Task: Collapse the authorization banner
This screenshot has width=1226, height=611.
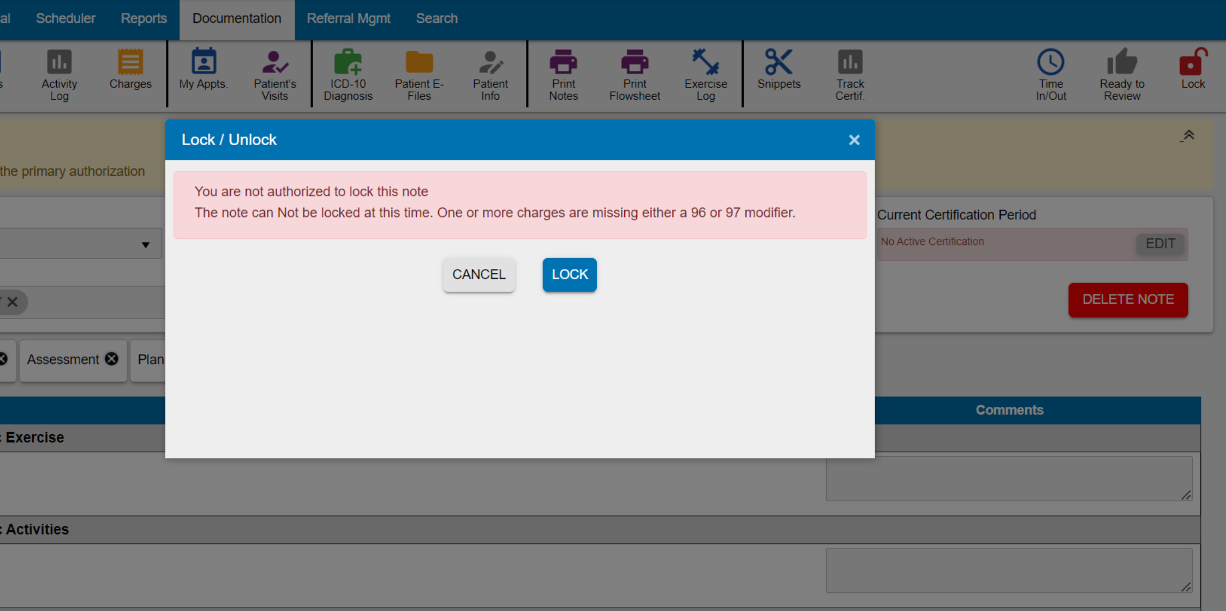Action: [x=1188, y=136]
